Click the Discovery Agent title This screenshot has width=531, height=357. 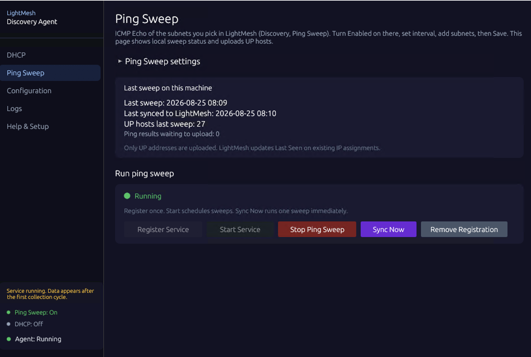coord(32,22)
